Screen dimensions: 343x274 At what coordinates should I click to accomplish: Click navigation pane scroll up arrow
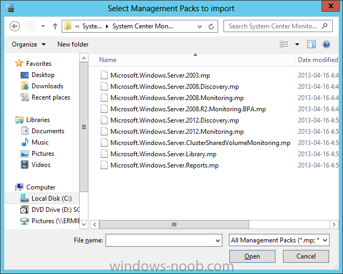point(84,58)
